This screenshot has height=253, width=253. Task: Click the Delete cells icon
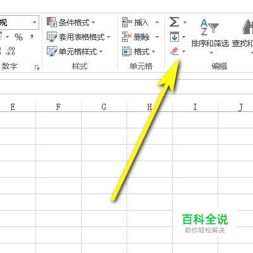tap(127, 37)
